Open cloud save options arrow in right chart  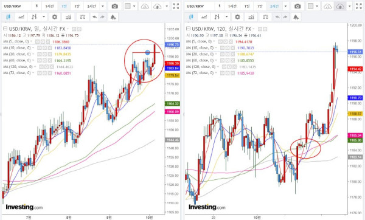tap(350, 6)
